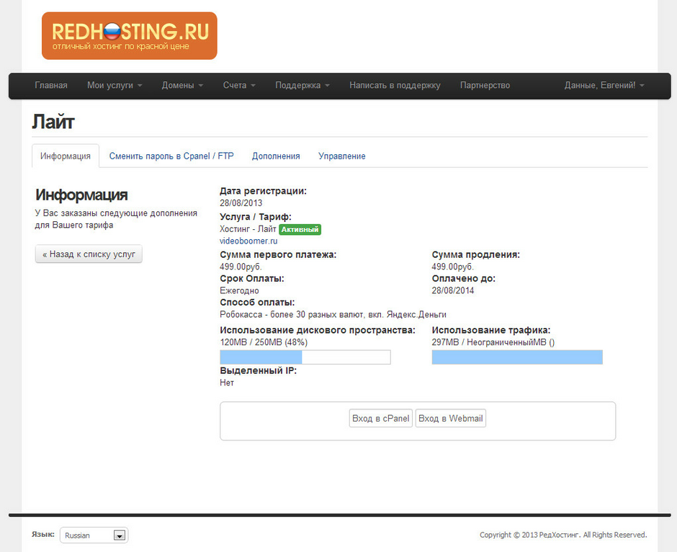677x552 pixels.
Task: Click the REDHOSTING.RU logo
Action: pos(130,36)
